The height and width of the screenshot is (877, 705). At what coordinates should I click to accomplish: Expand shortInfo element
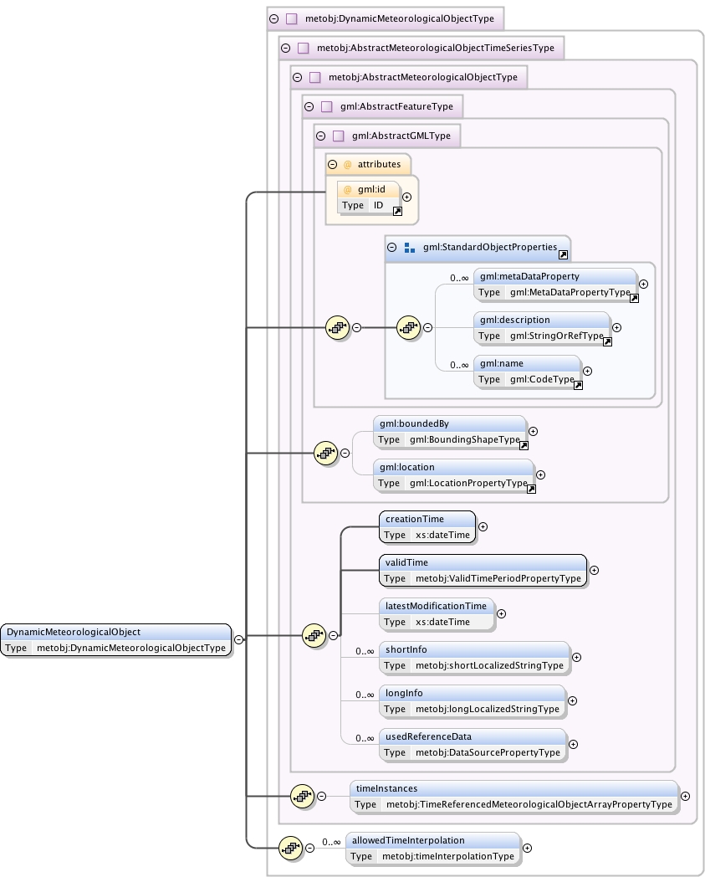click(x=576, y=657)
